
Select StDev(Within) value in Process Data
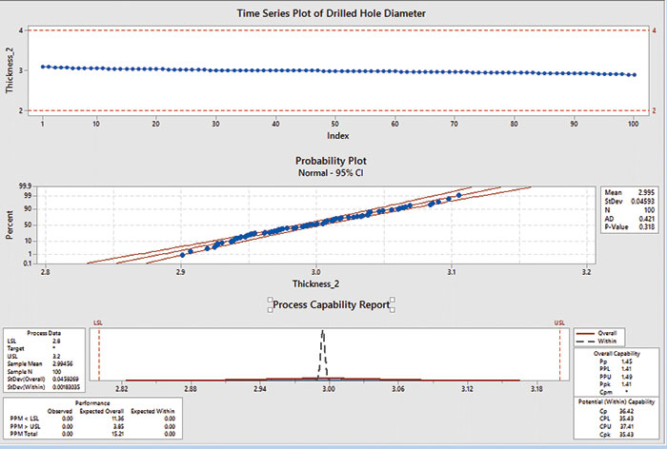point(66,386)
